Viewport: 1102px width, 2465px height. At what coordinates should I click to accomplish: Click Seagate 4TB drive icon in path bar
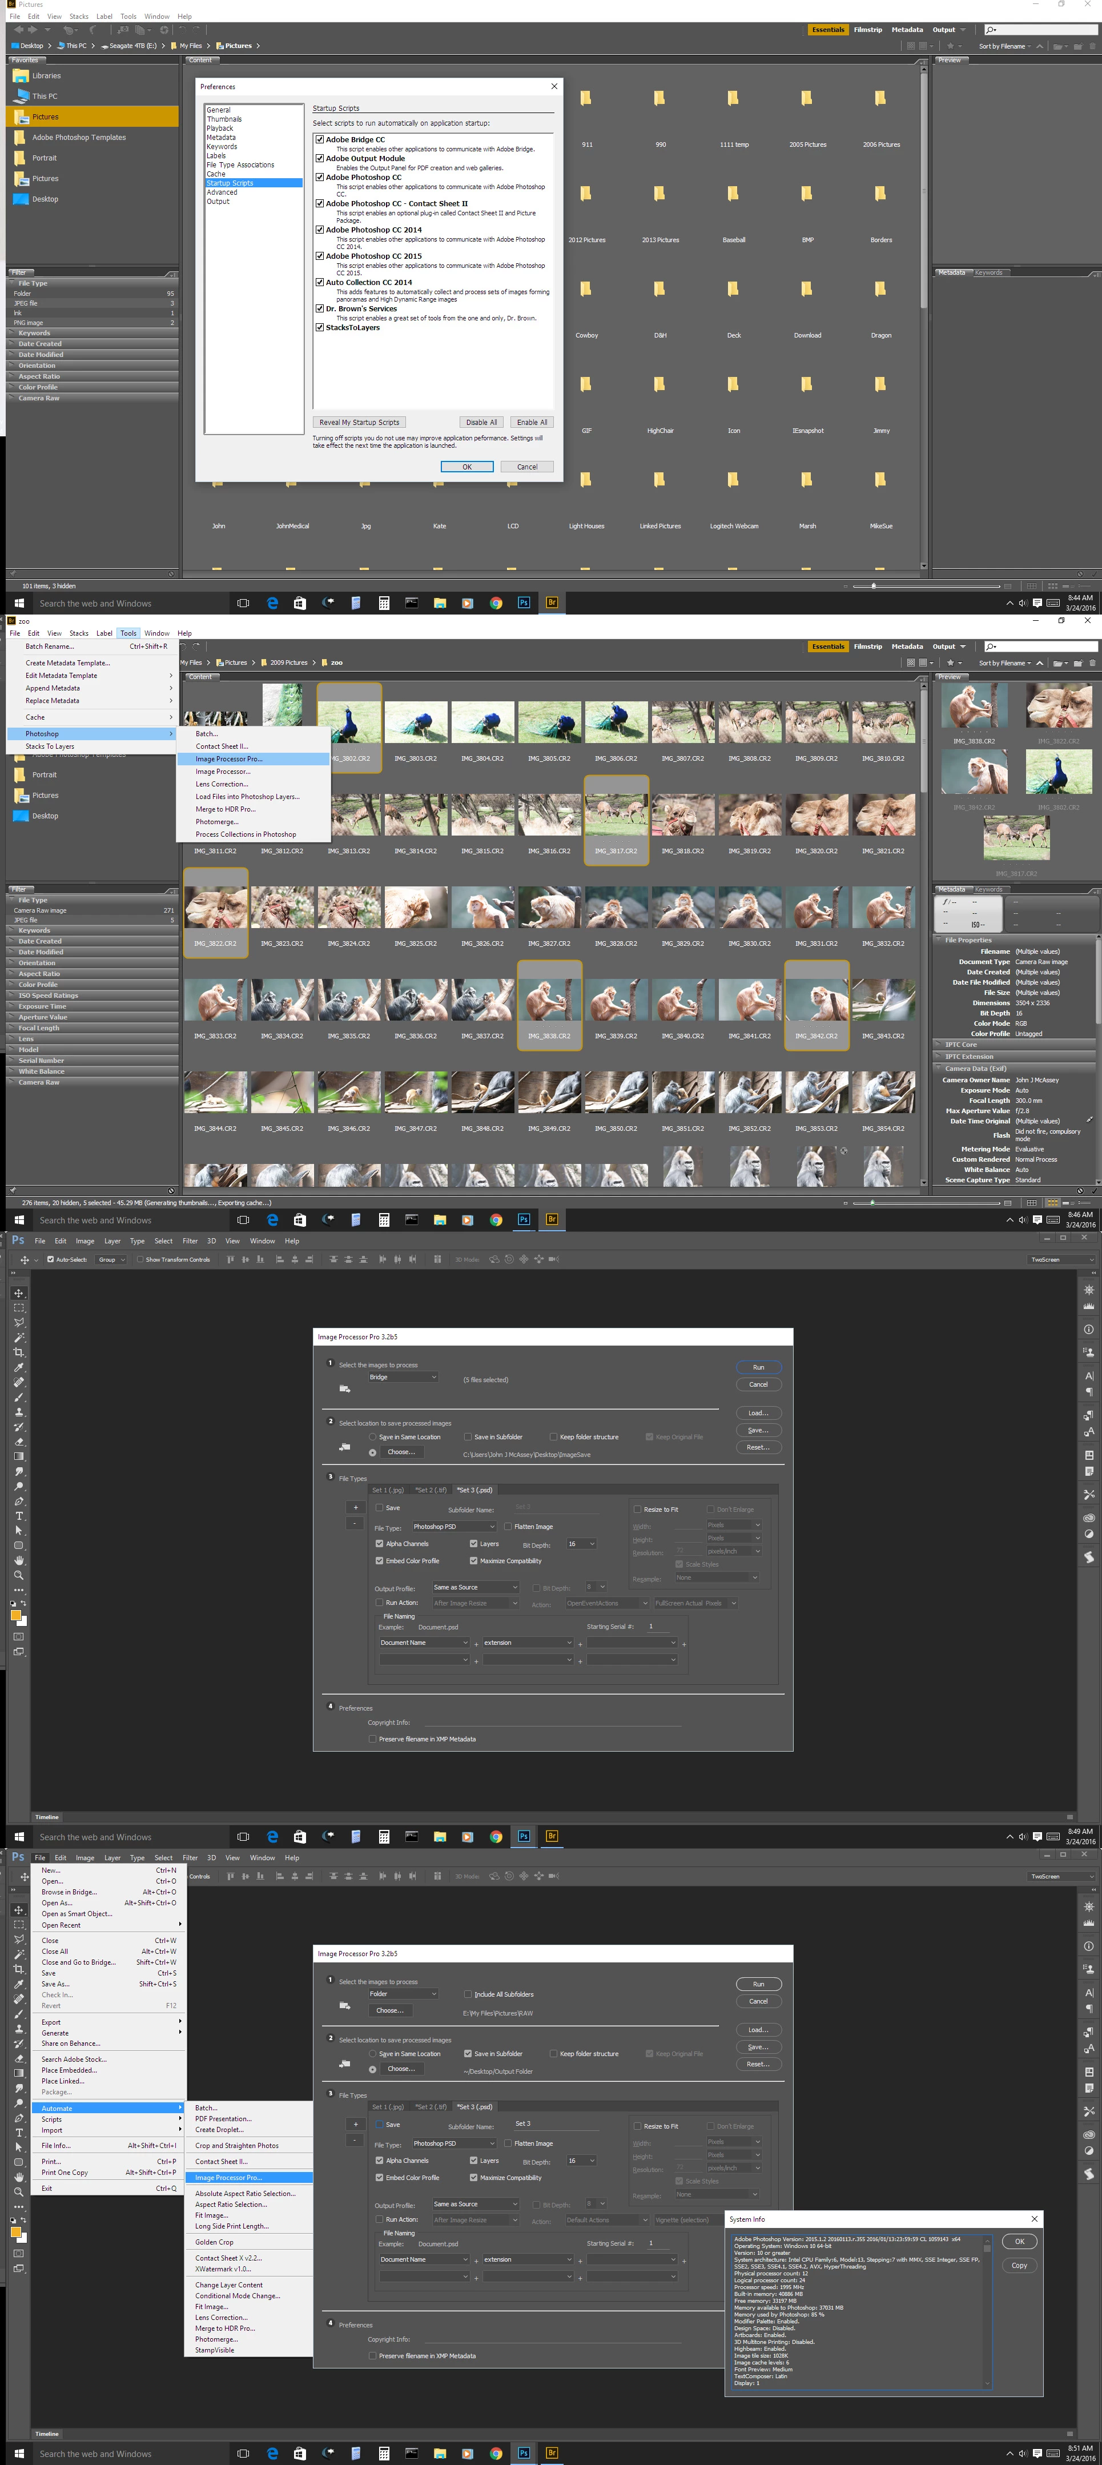(103, 46)
